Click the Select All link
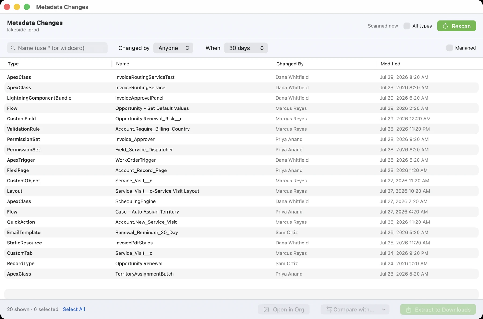The width and height of the screenshot is (483, 319). point(74,309)
